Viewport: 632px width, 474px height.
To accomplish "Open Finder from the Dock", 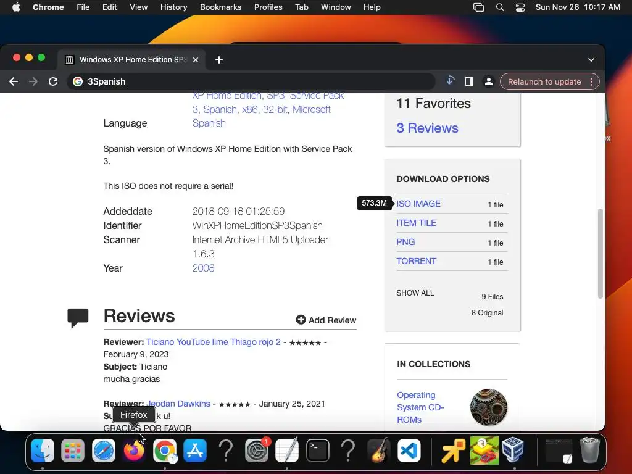I will pos(43,450).
